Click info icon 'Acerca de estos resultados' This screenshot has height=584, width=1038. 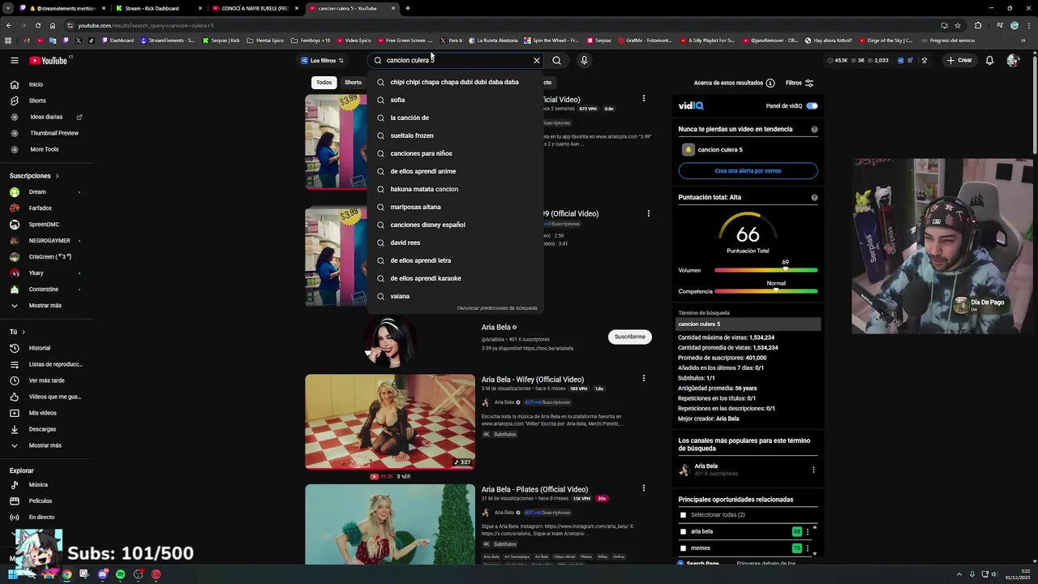coord(770,83)
